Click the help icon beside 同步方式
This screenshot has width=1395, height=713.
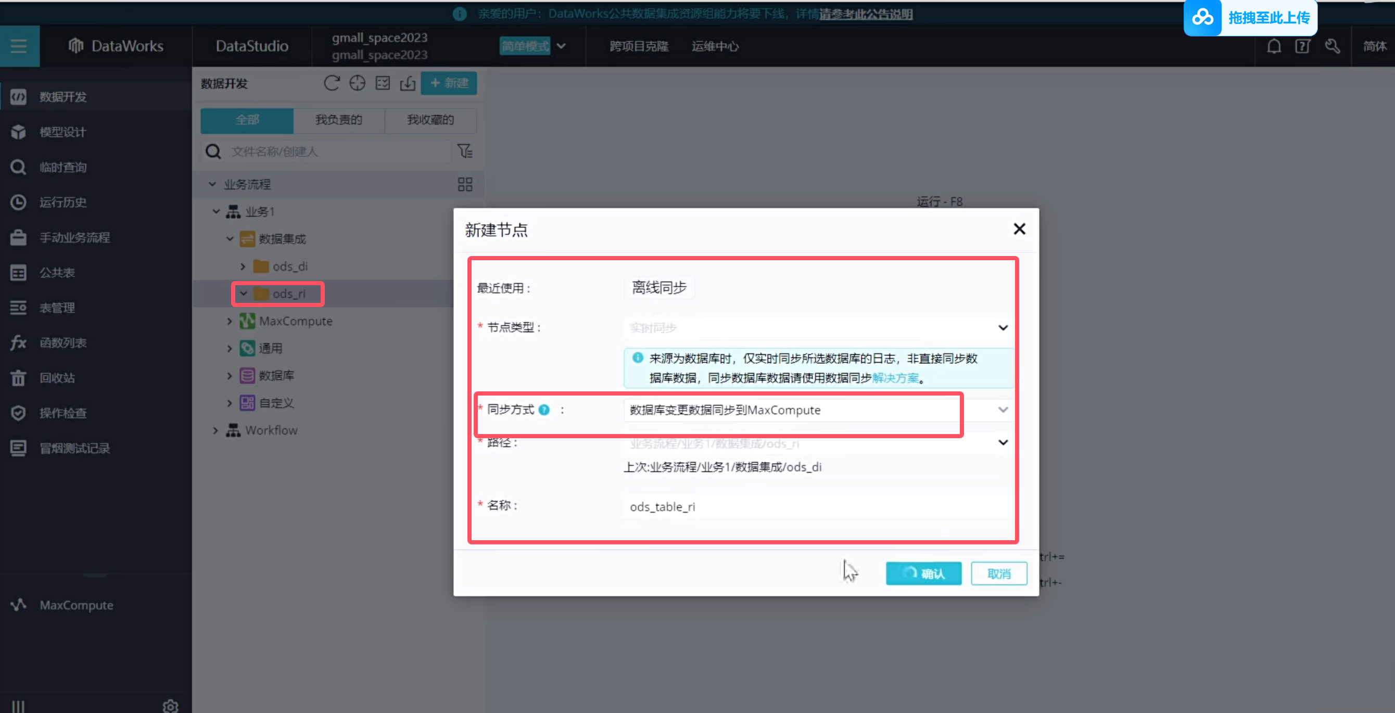[x=544, y=410]
